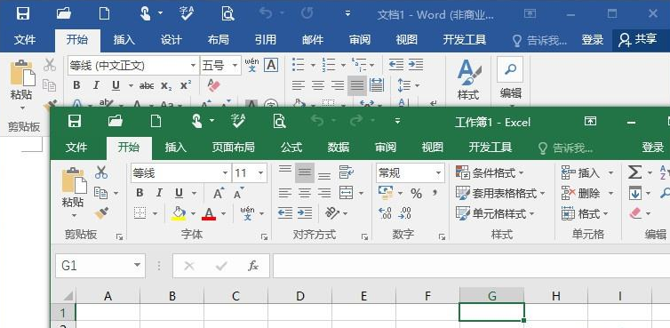Apply percent style in Excel
This screenshot has width=670, height=328.
416,193
